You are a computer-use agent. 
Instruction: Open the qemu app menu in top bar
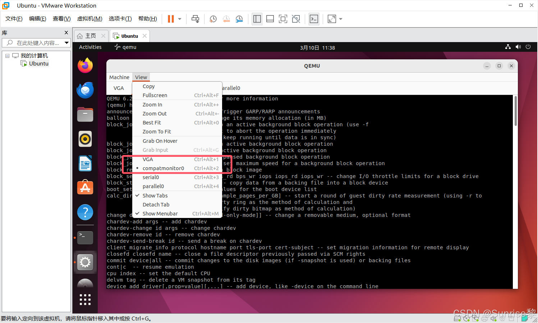[x=125, y=47]
